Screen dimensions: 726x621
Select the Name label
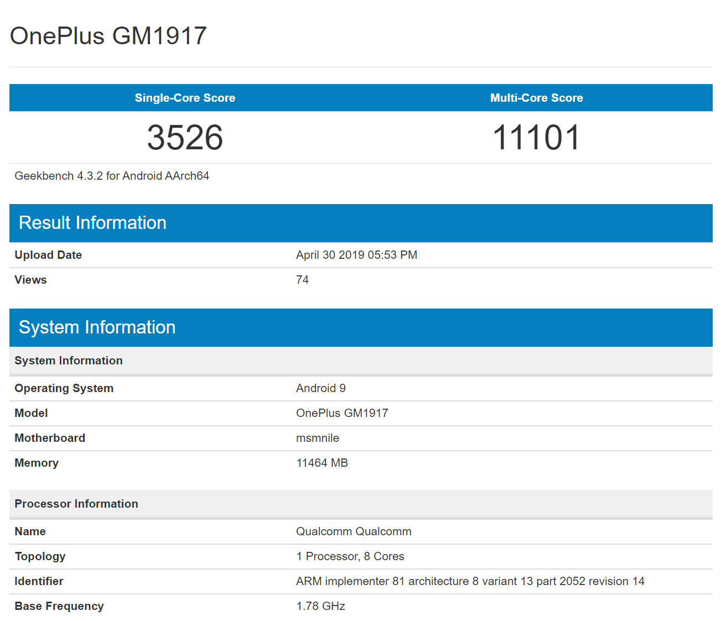coord(30,531)
